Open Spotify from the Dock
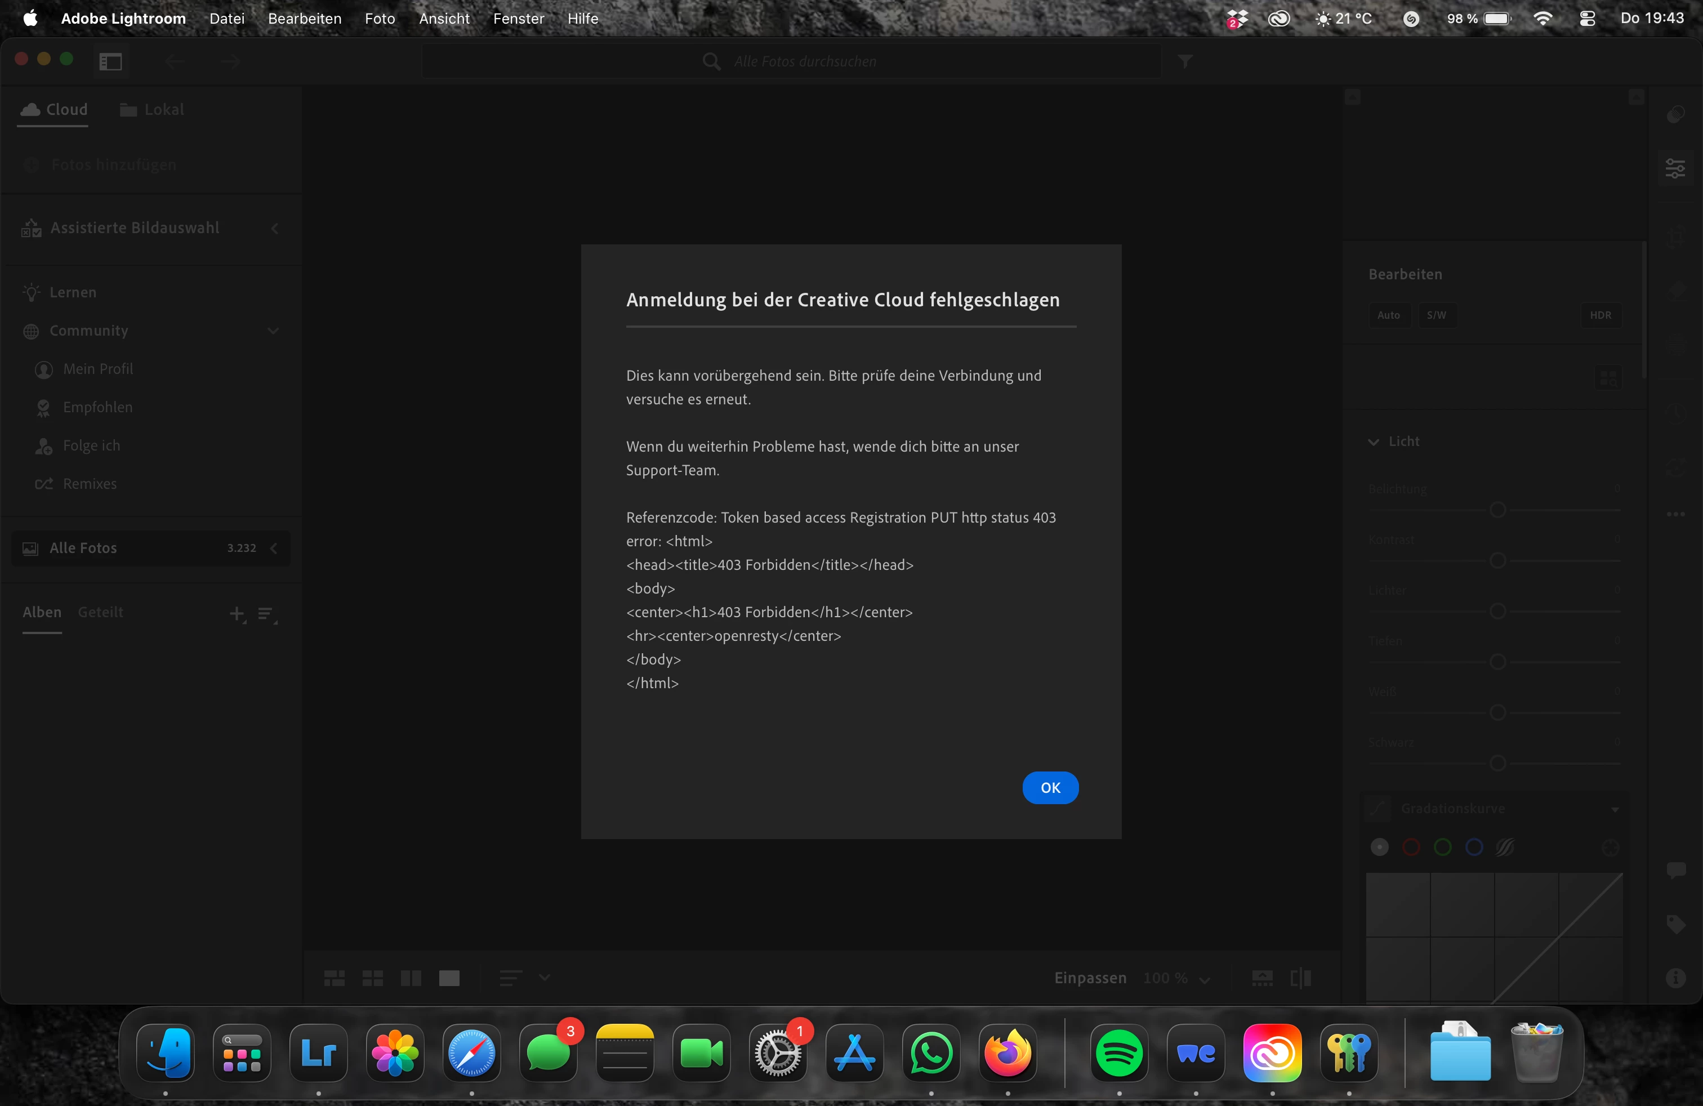The width and height of the screenshot is (1703, 1106). click(x=1119, y=1053)
